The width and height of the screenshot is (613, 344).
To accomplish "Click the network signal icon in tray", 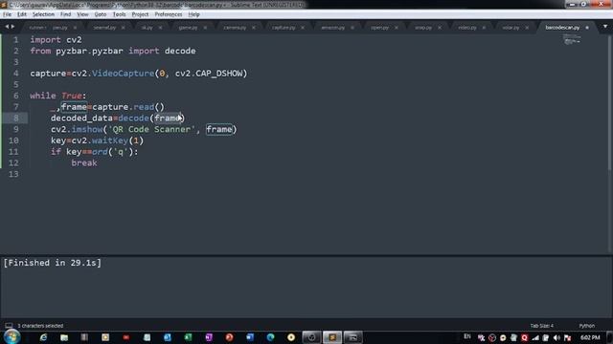I will coord(535,337).
